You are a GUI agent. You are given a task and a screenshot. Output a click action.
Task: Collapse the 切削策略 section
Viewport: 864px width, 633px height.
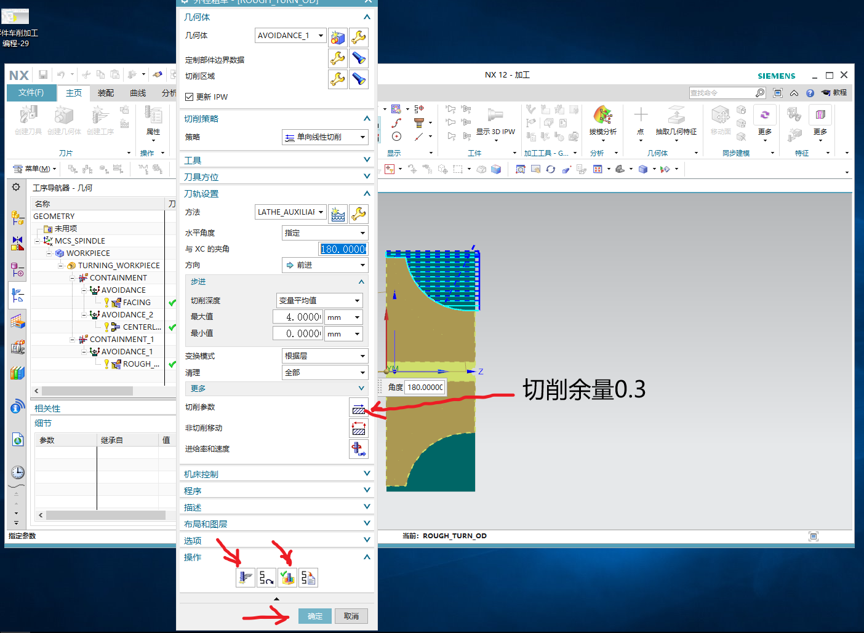tap(277, 118)
